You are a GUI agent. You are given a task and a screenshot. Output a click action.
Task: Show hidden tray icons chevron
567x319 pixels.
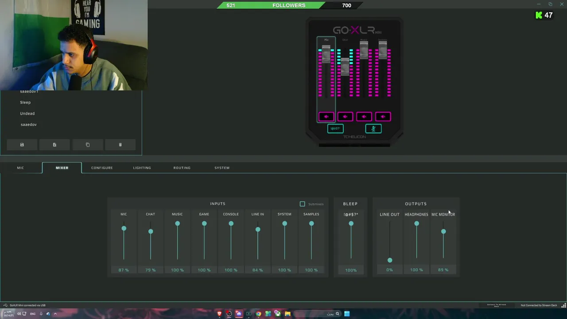55,314
